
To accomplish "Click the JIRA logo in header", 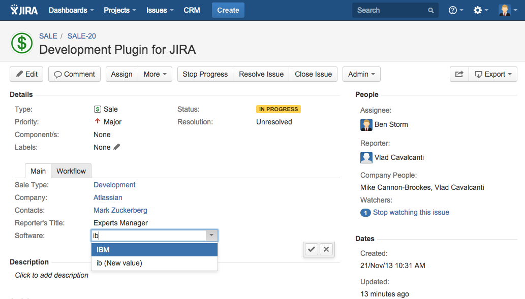I will click(24, 10).
